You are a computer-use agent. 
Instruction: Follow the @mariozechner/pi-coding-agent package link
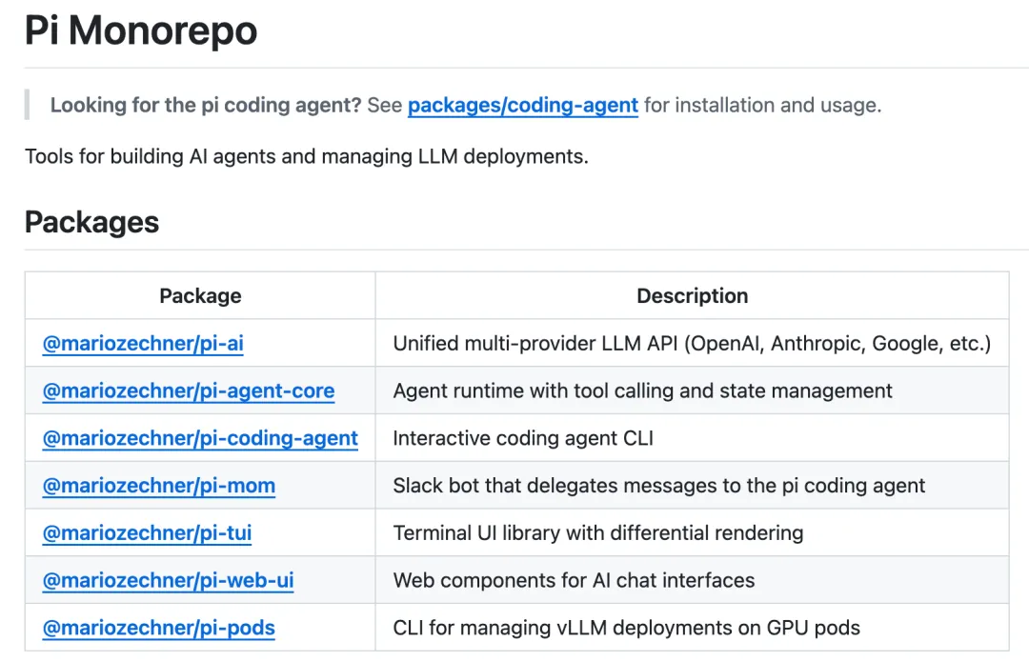tap(200, 438)
